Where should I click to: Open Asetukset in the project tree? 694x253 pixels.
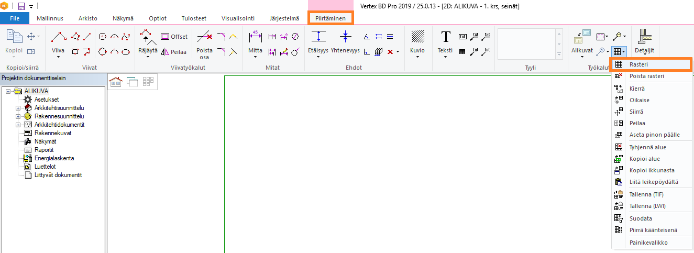point(46,100)
